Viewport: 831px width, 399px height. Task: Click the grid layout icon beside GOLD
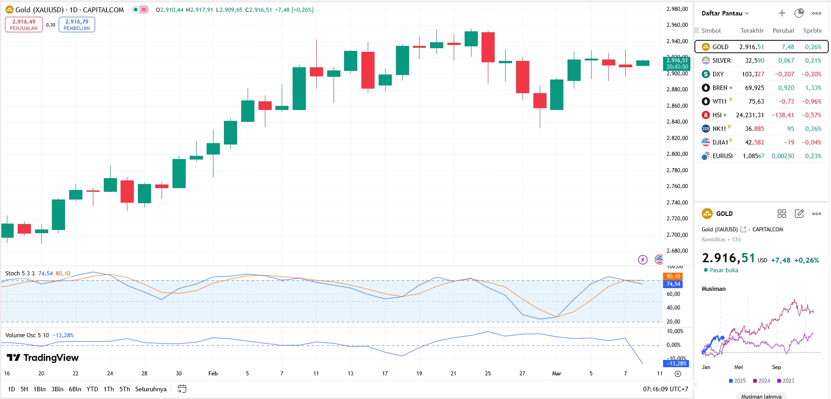pyautogui.click(x=782, y=214)
